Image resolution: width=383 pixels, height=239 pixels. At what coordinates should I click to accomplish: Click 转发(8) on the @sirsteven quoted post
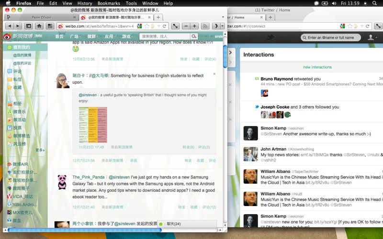(188, 147)
